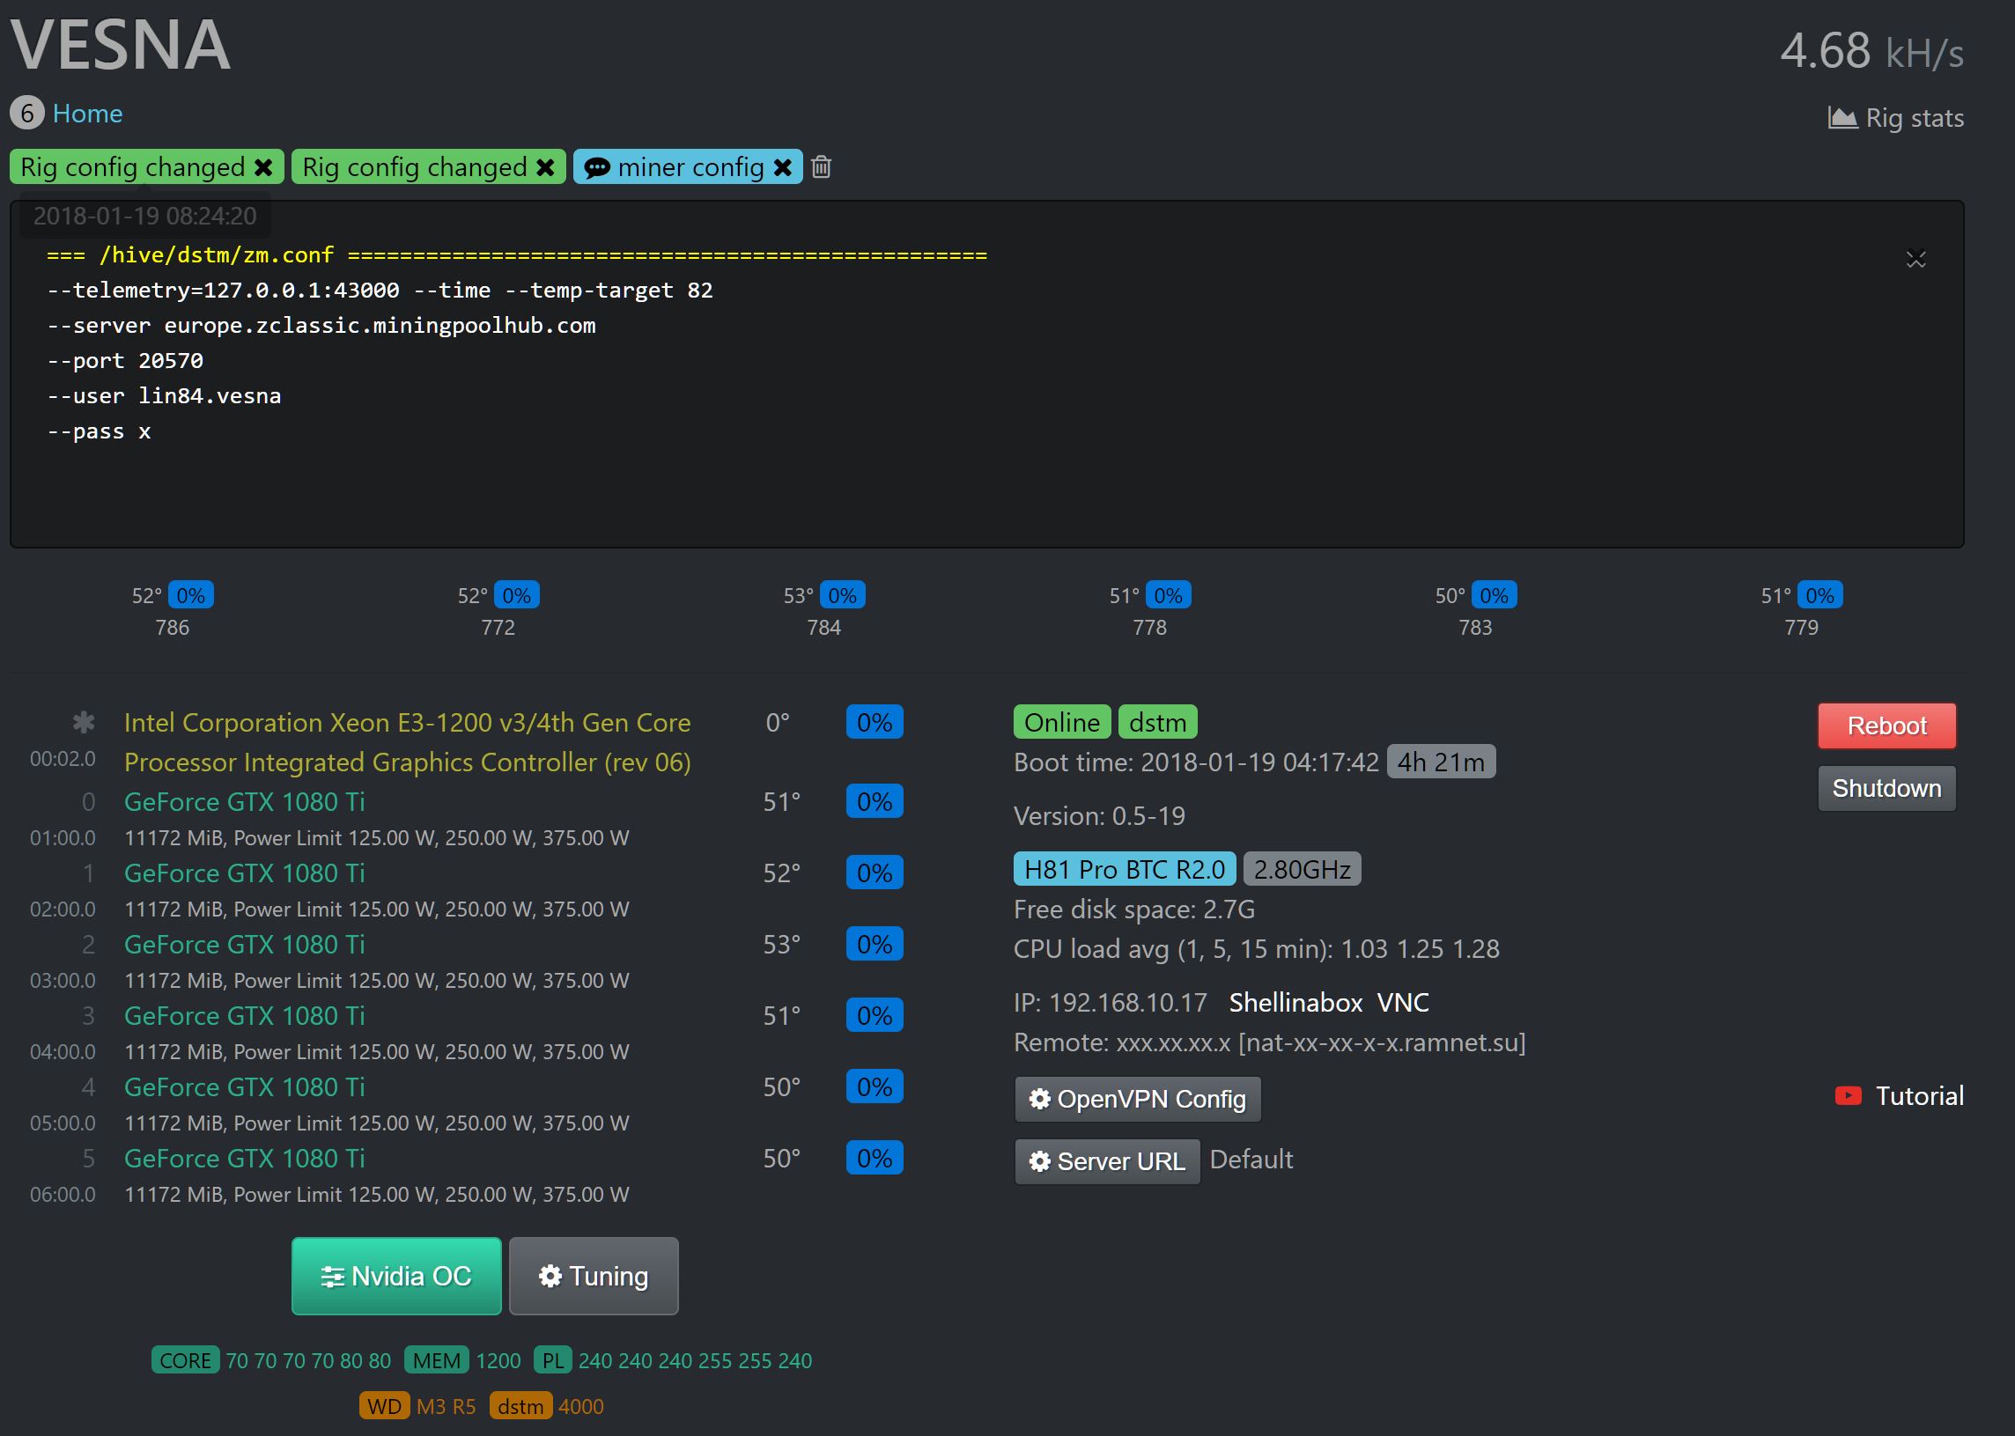
Task: Click the IP: 192.168.10.17 text
Action: (x=1111, y=1002)
